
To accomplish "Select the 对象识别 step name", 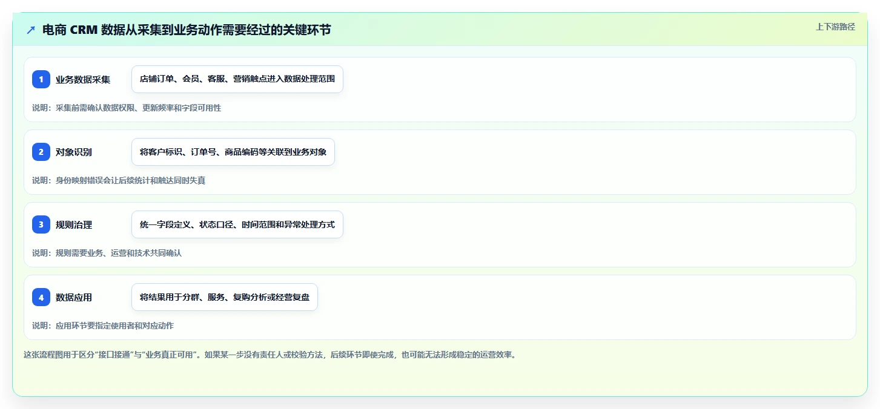I will click(x=74, y=152).
